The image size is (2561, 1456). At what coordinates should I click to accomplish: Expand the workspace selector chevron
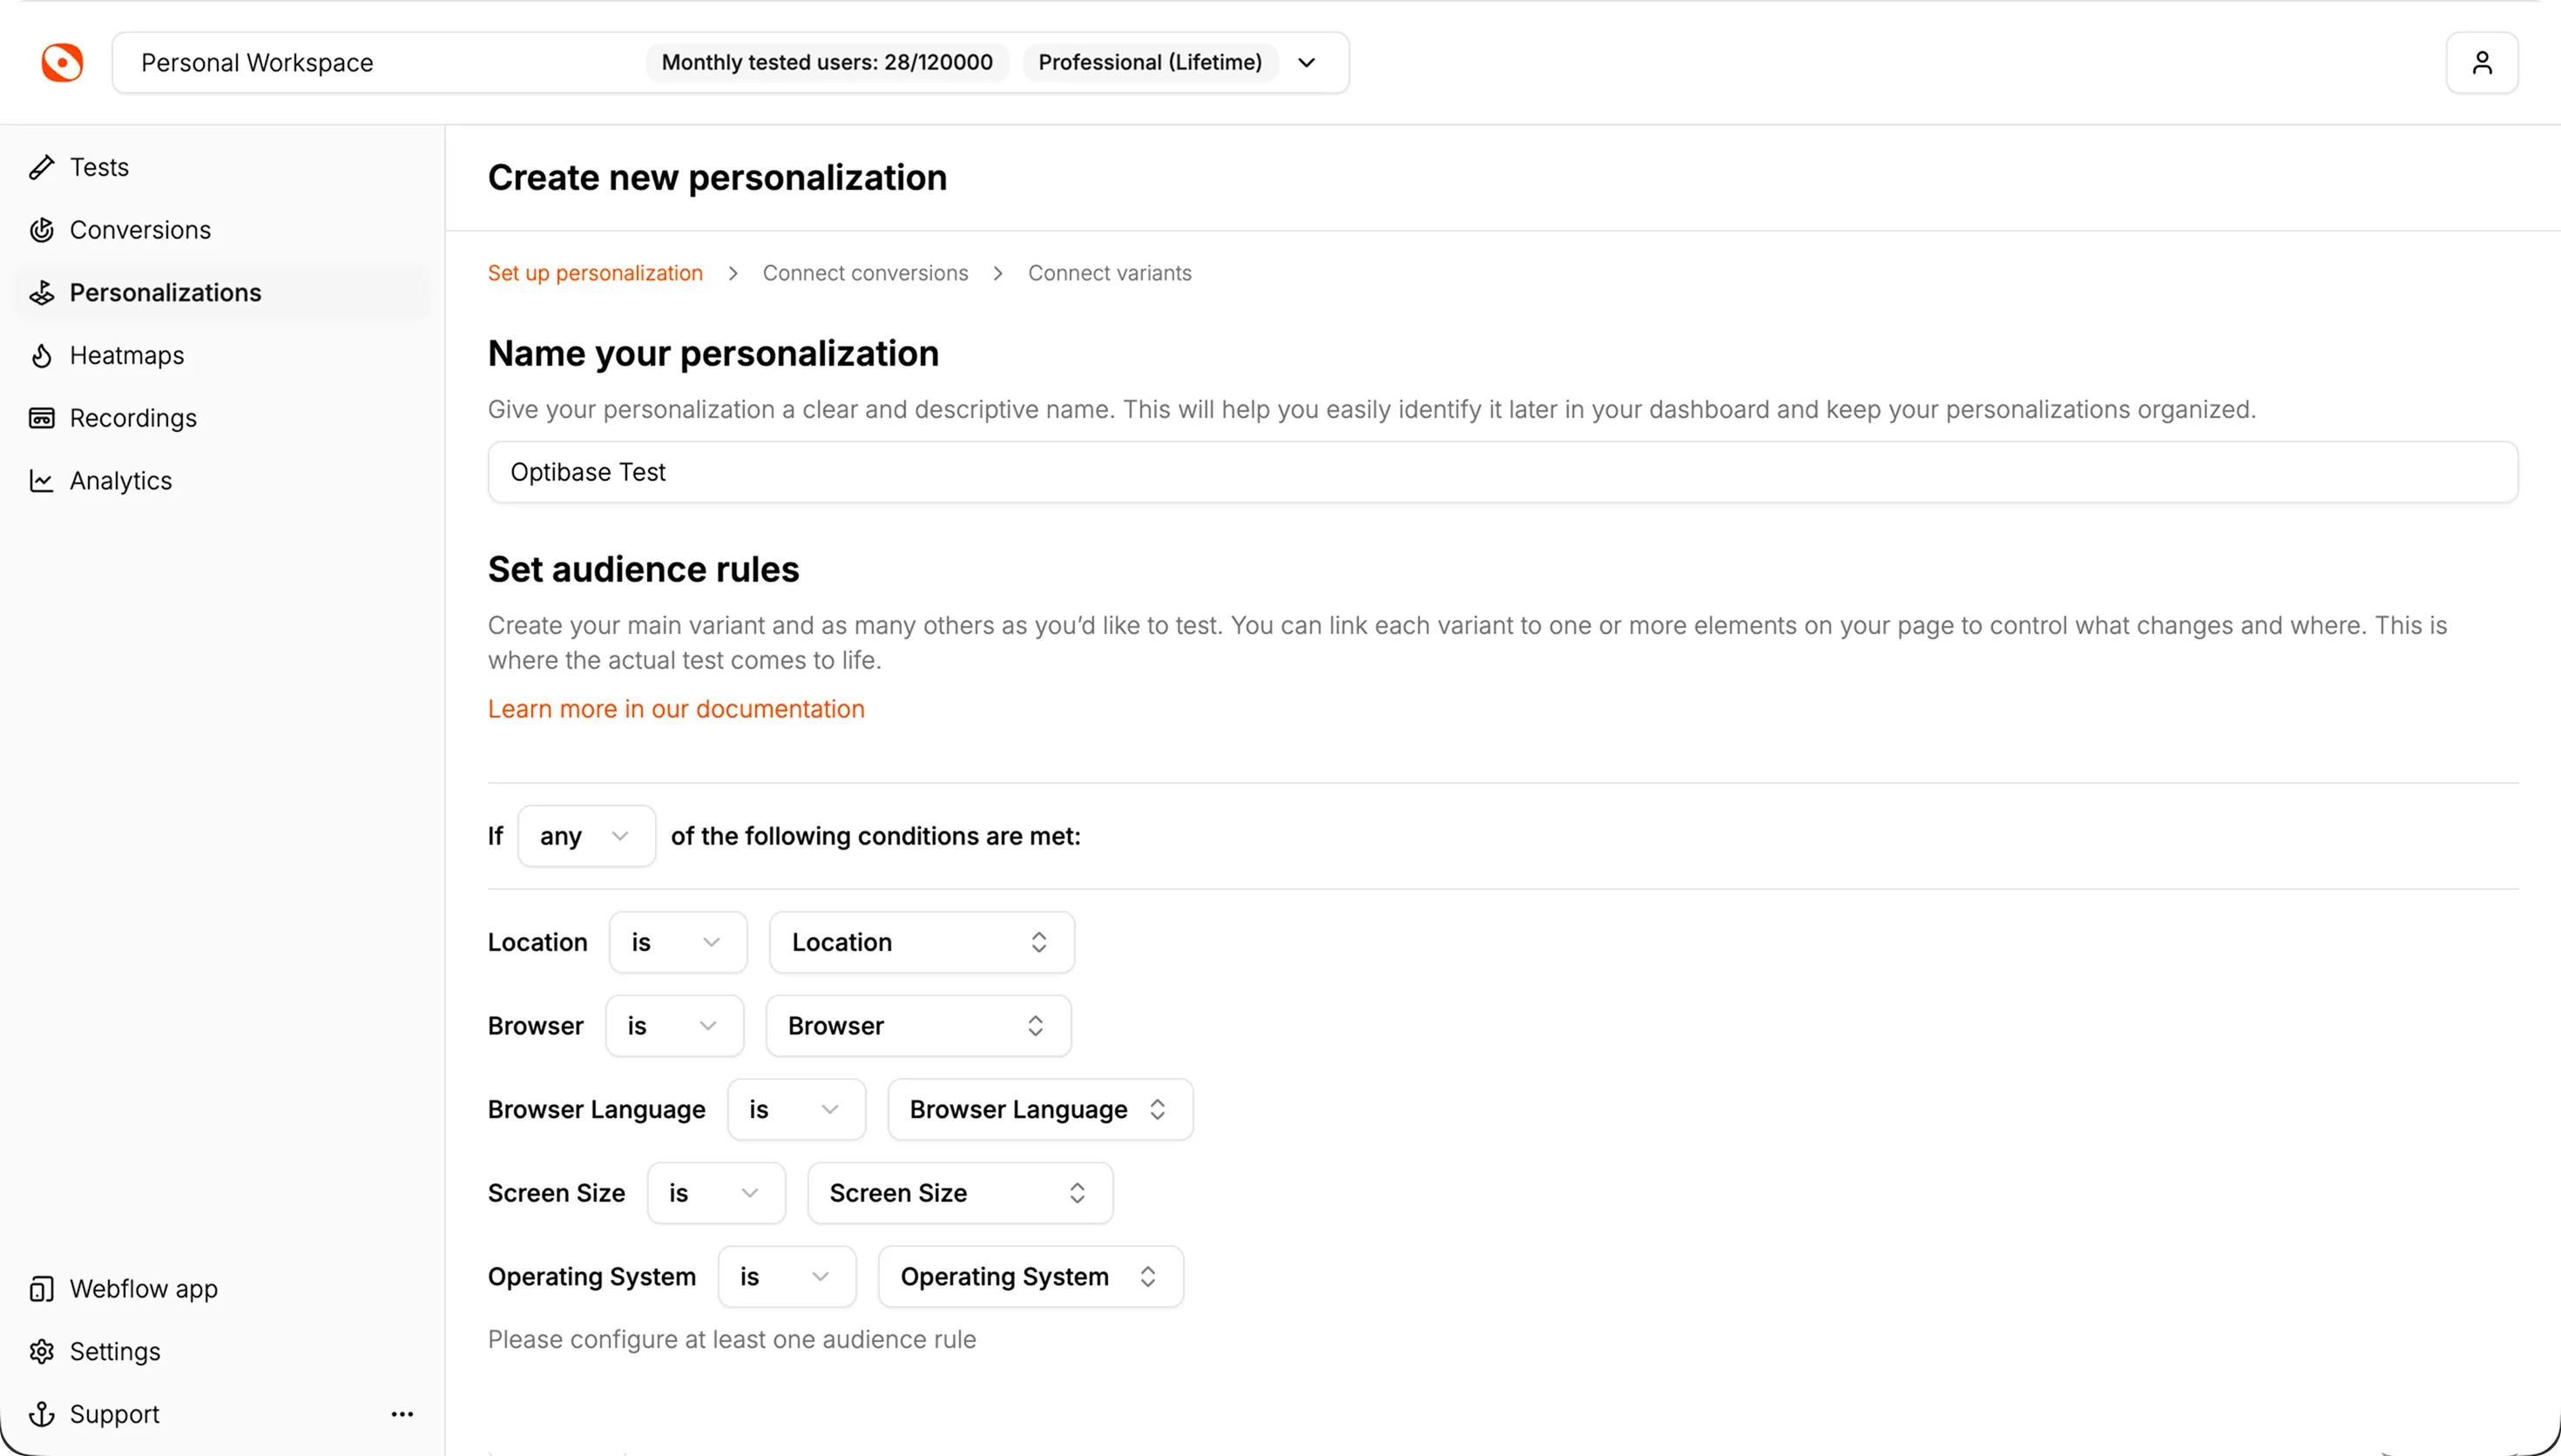click(x=1306, y=62)
